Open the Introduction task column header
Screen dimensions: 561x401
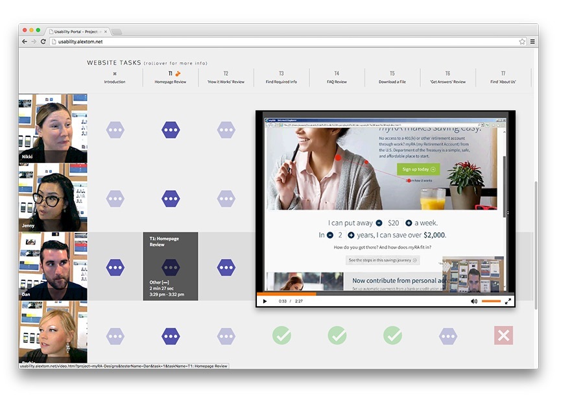coord(115,77)
